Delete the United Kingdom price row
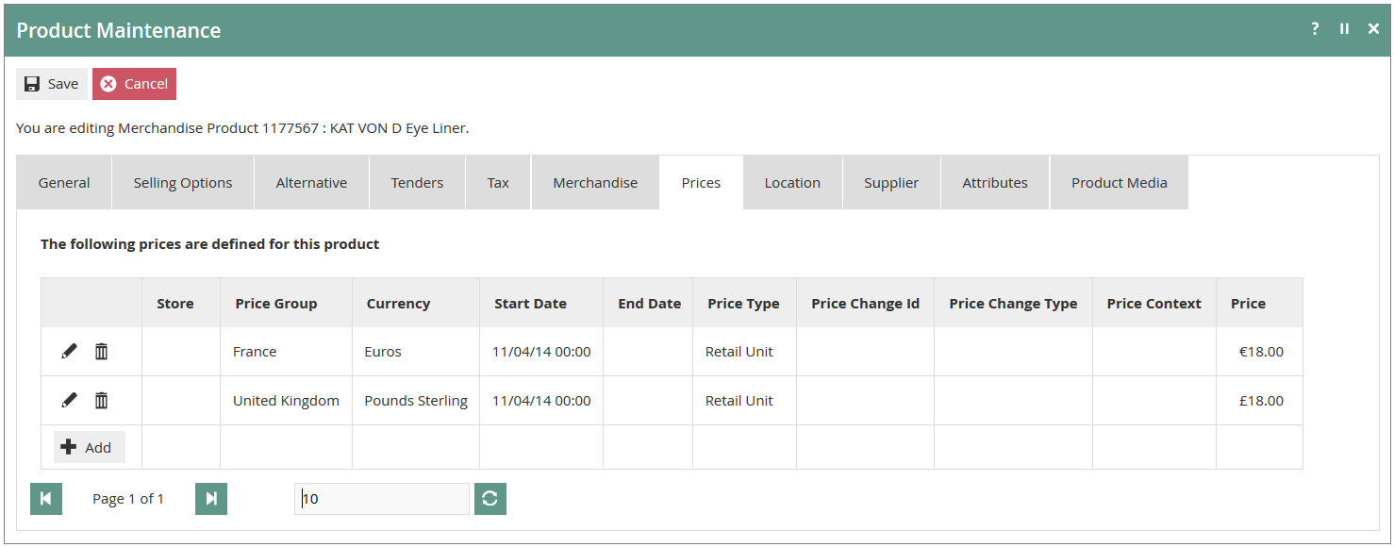The image size is (1394, 547). tap(101, 401)
